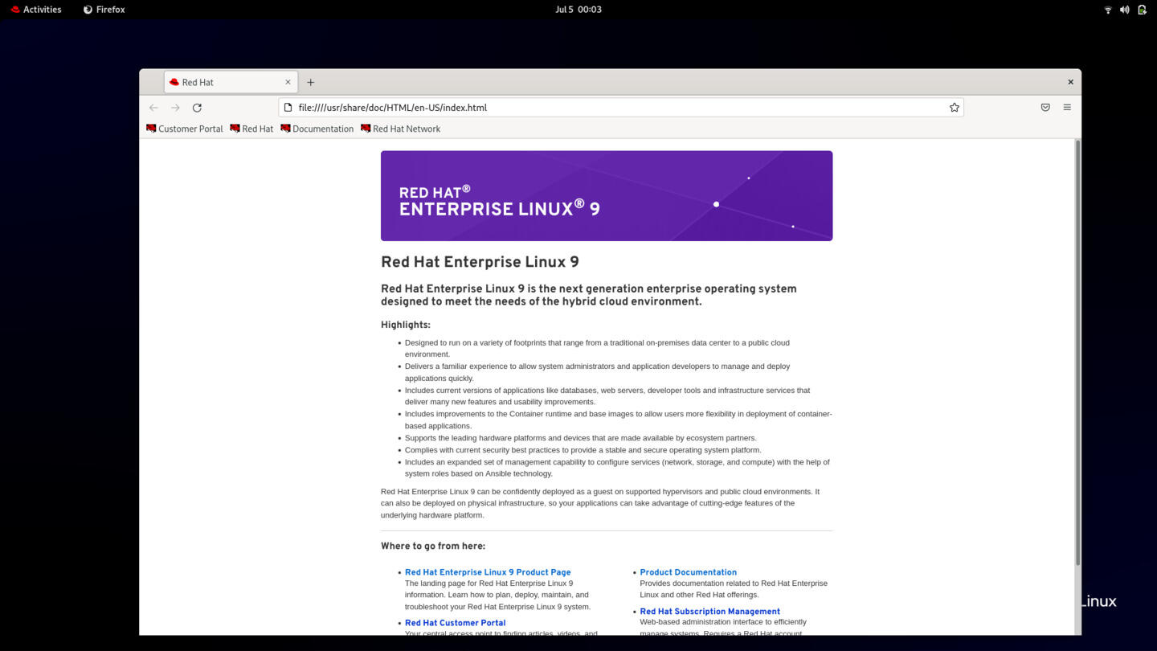Click the battery power icon
Screen dimensions: 1157x651
pyautogui.click(x=1142, y=10)
